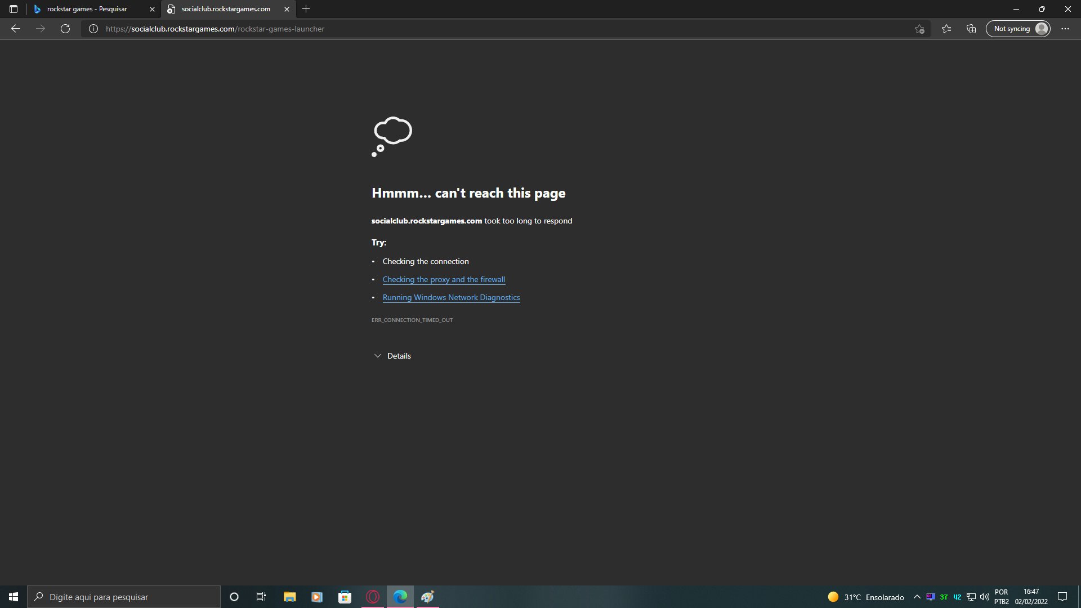Open the media player taskbar icon
1081x608 pixels.
pyautogui.click(x=317, y=597)
